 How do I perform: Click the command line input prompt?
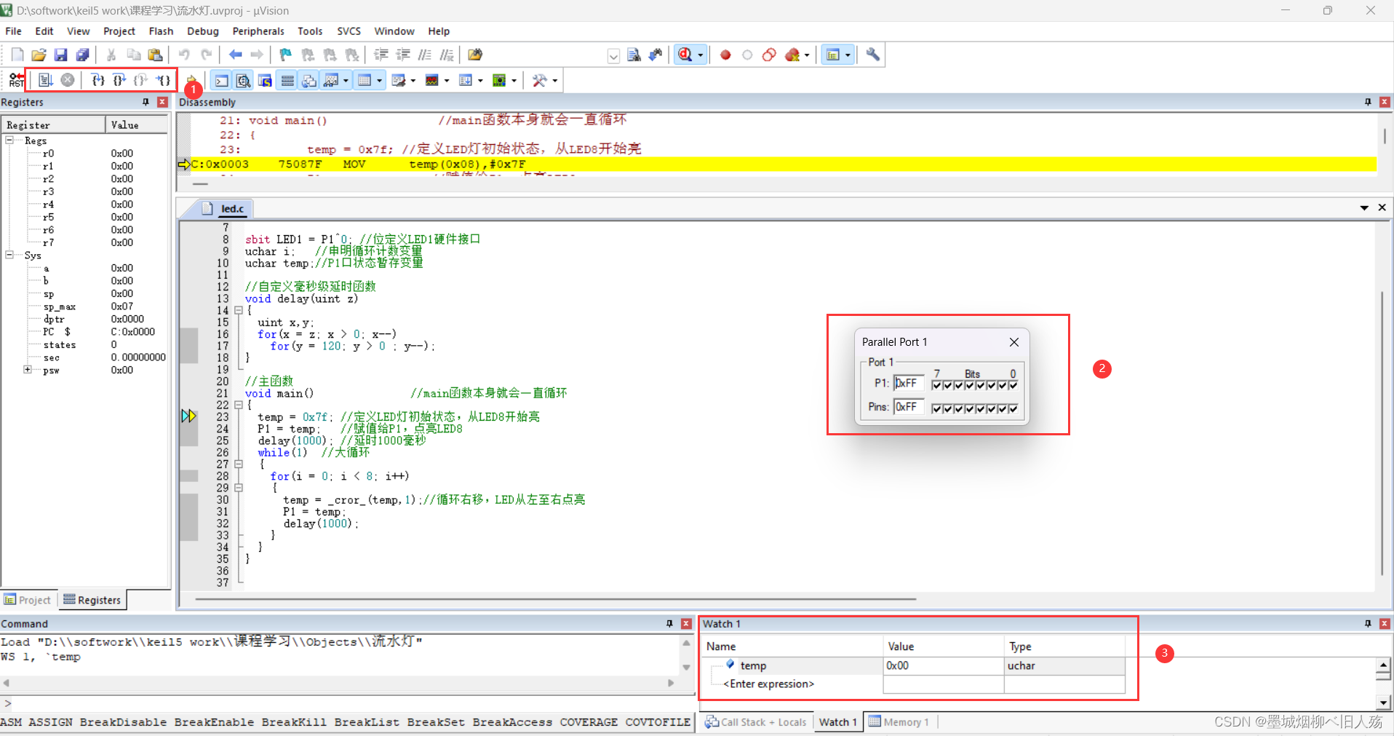pyautogui.click(x=348, y=703)
